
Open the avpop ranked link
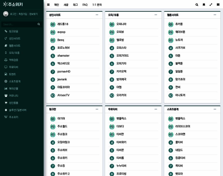click(x=61, y=32)
